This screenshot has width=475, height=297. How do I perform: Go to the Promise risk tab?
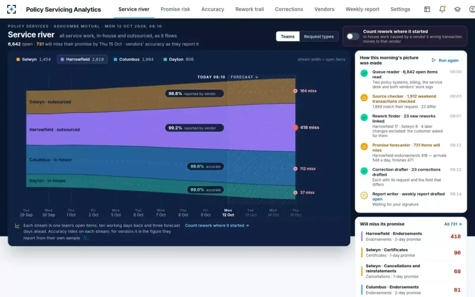click(175, 9)
